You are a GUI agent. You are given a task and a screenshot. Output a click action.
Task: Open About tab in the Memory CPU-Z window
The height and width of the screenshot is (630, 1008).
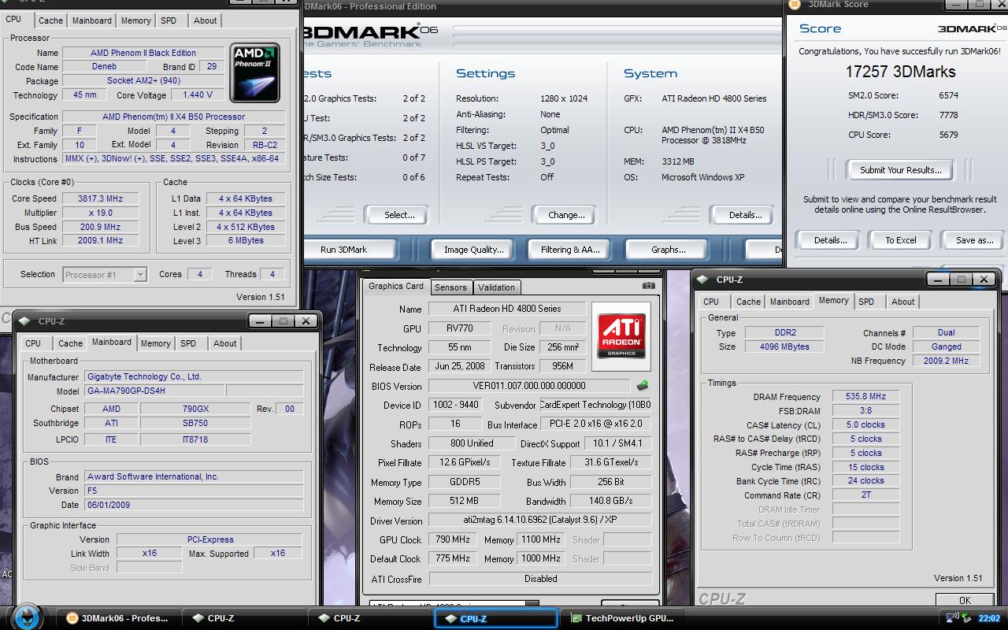tap(903, 302)
